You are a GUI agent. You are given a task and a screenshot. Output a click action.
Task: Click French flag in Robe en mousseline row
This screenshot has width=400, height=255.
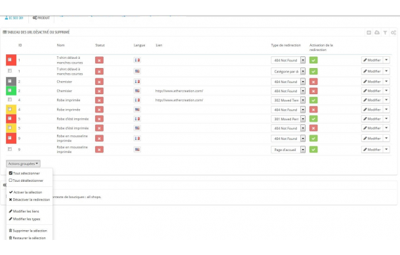tap(137, 138)
